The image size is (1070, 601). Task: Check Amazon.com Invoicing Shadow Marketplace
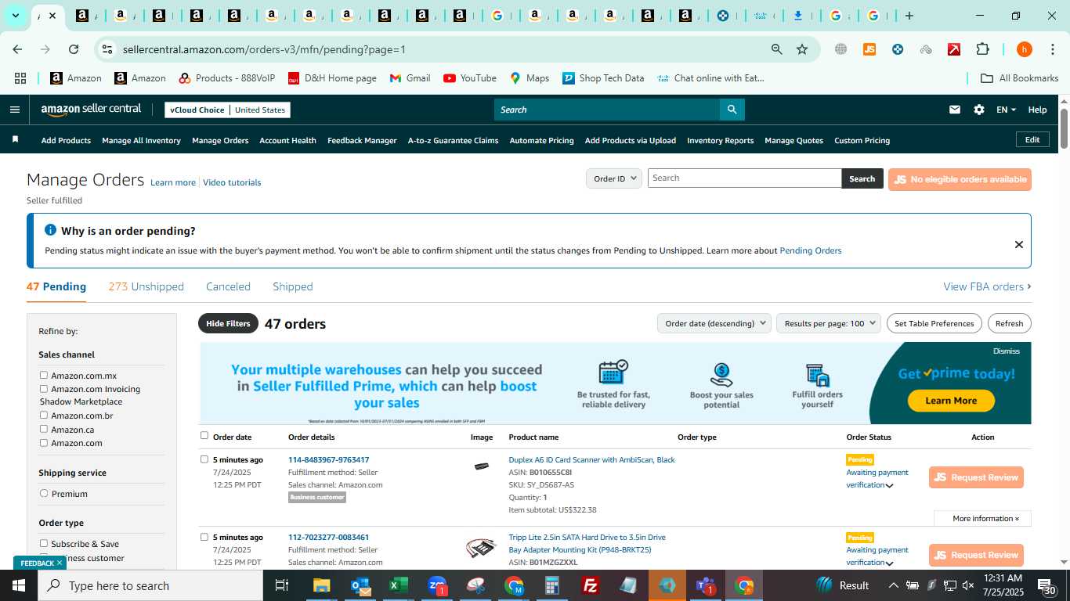coord(44,388)
